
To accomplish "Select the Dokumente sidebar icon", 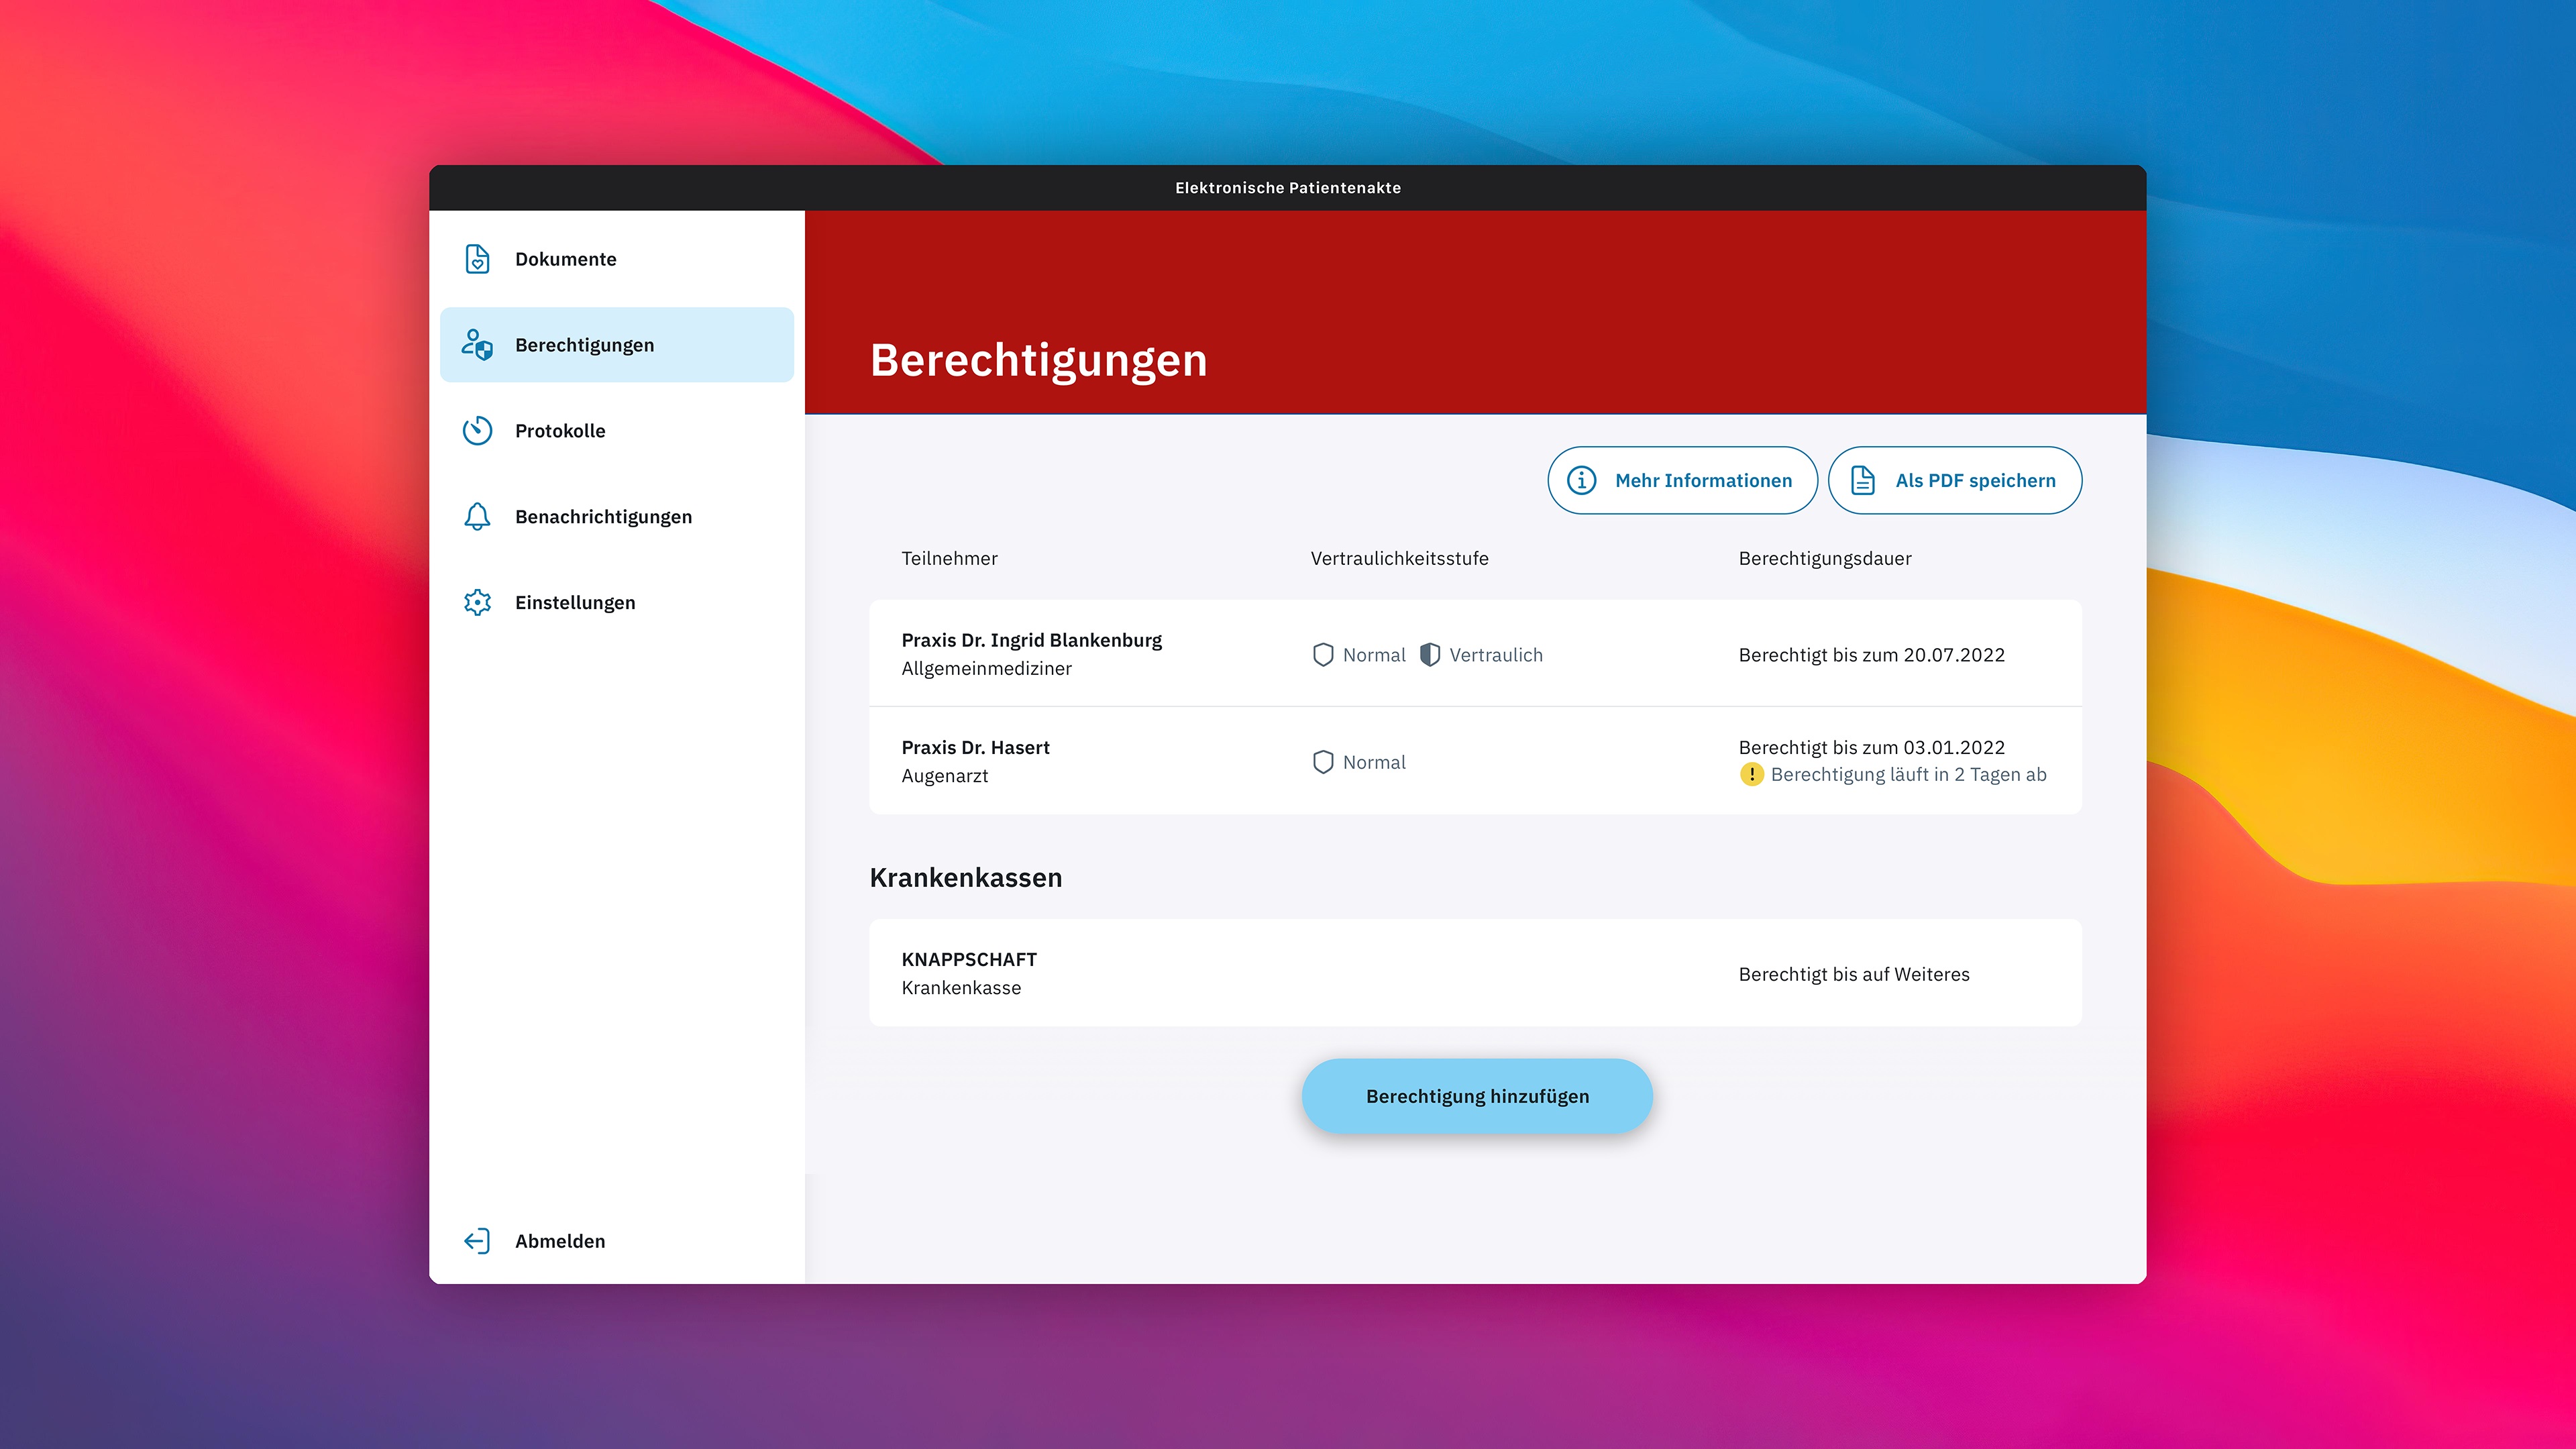I will [477, 258].
